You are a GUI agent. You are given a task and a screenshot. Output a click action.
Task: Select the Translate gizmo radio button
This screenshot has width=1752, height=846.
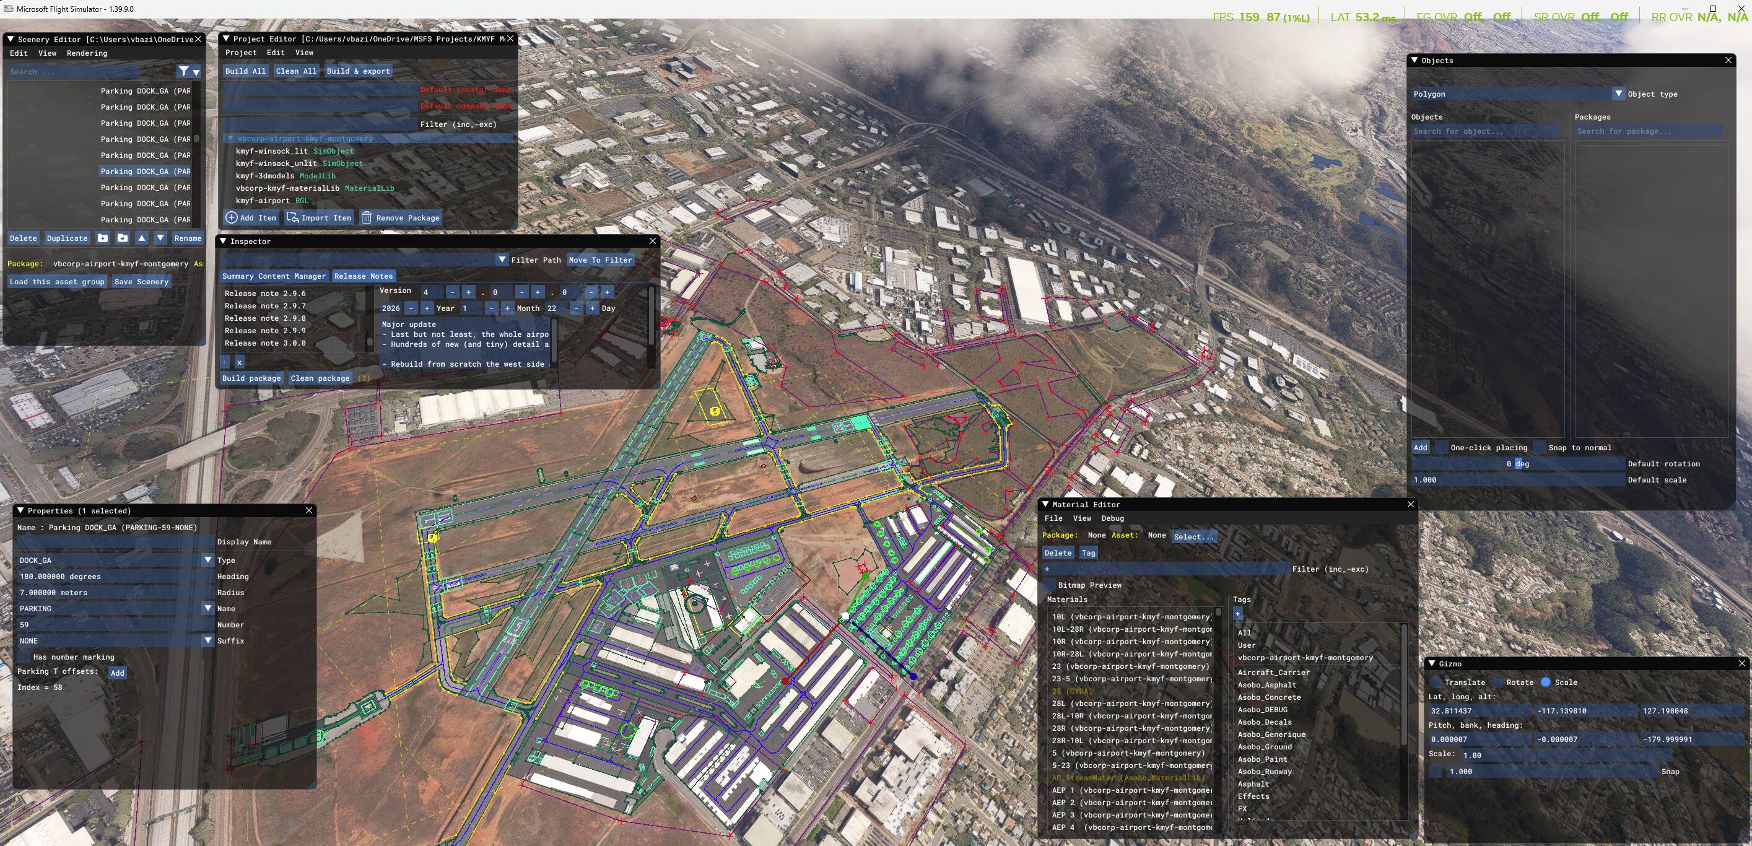pos(1435,682)
